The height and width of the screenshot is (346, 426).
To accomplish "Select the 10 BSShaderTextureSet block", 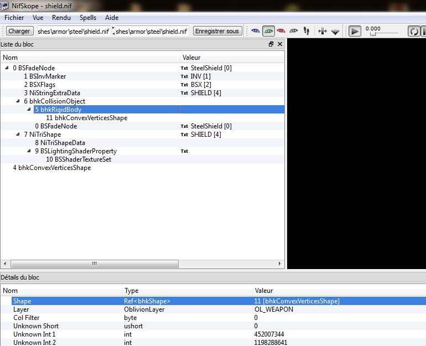I will (x=79, y=159).
